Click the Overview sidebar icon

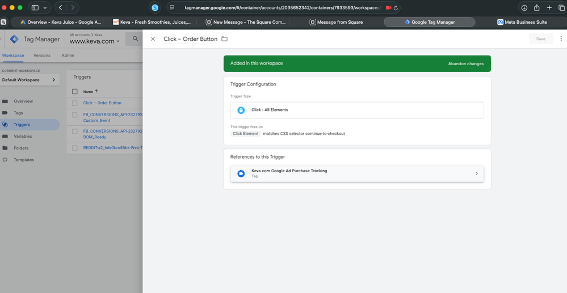click(5, 101)
